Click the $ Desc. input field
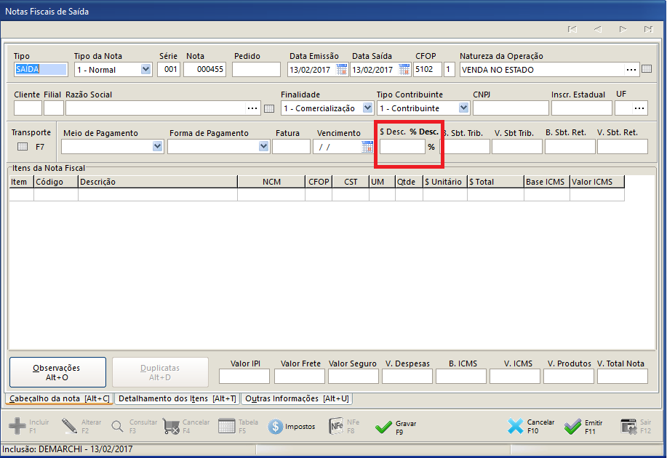The width and height of the screenshot is (667, 458). 402,147
